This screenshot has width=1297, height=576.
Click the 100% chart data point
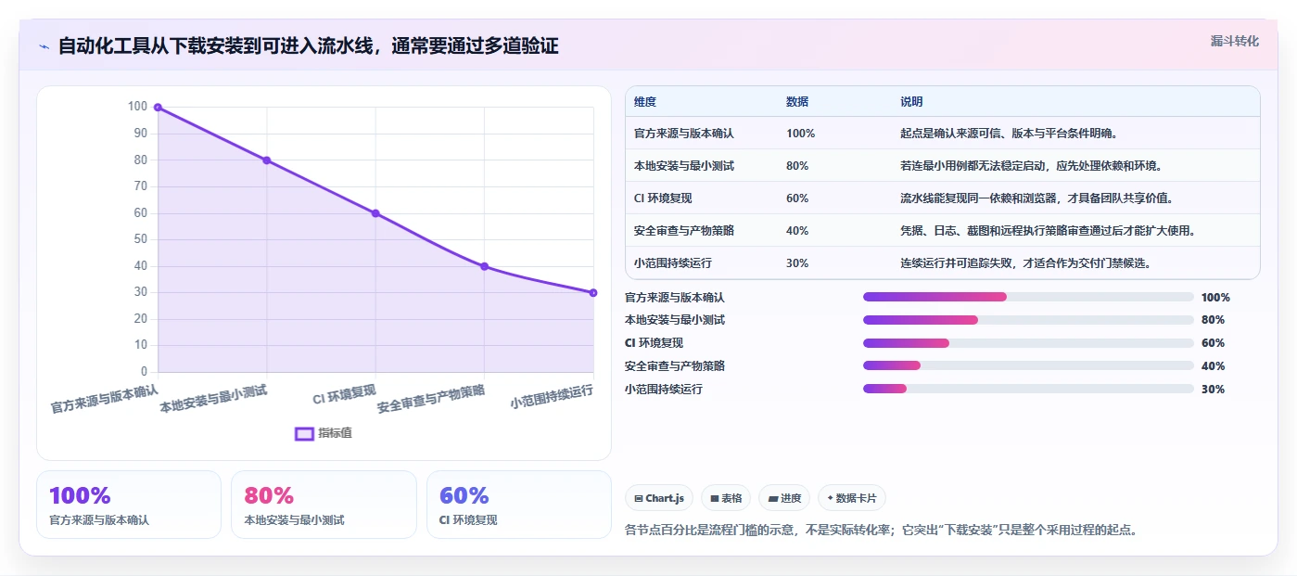pos(158,108)
